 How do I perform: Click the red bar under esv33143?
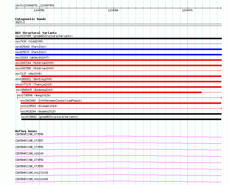pos(118,60)
